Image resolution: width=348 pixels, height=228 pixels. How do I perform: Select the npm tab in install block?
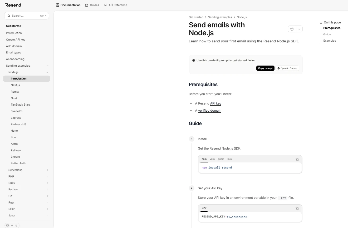[x=204, y=159]
